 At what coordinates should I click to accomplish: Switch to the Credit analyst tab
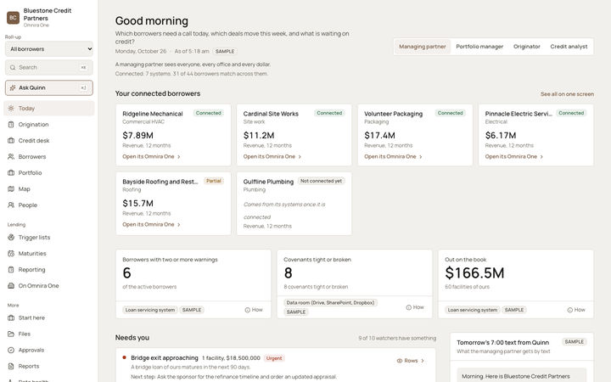click(x=569, y=47)
